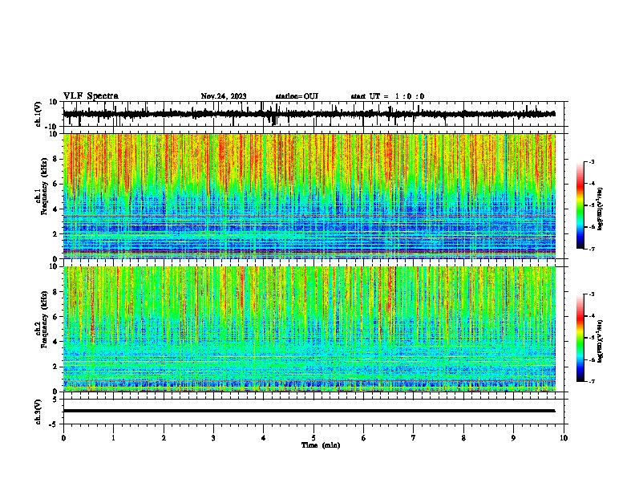This screenshot has width=635, height=491.
Task: Click the "-3" label on ch.1 color bar
Action: pos(592,161)
